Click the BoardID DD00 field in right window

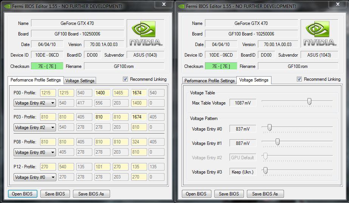tap(266, 55)
